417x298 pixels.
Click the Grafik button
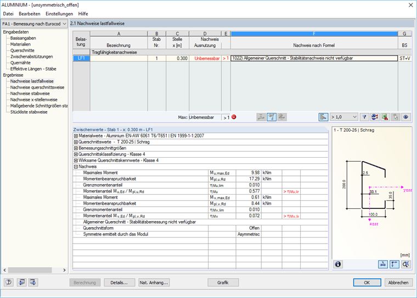click(x=223, y=283)
